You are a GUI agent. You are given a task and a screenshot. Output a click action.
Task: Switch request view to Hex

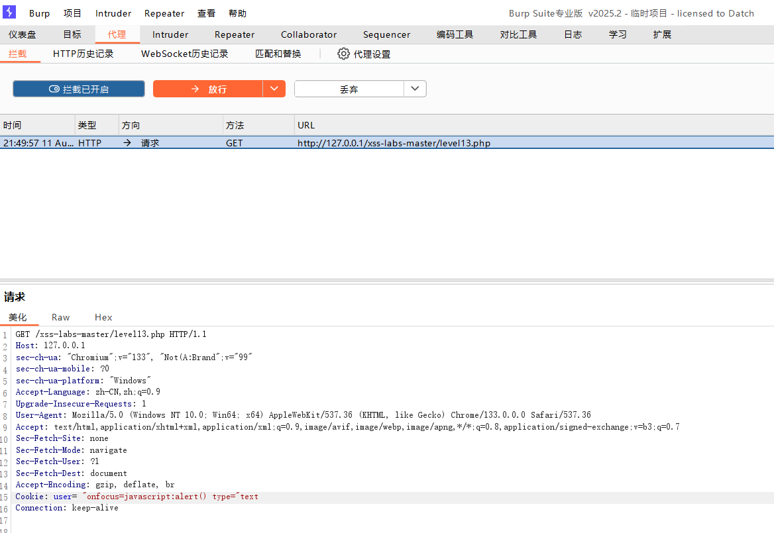tap(103, 317)
